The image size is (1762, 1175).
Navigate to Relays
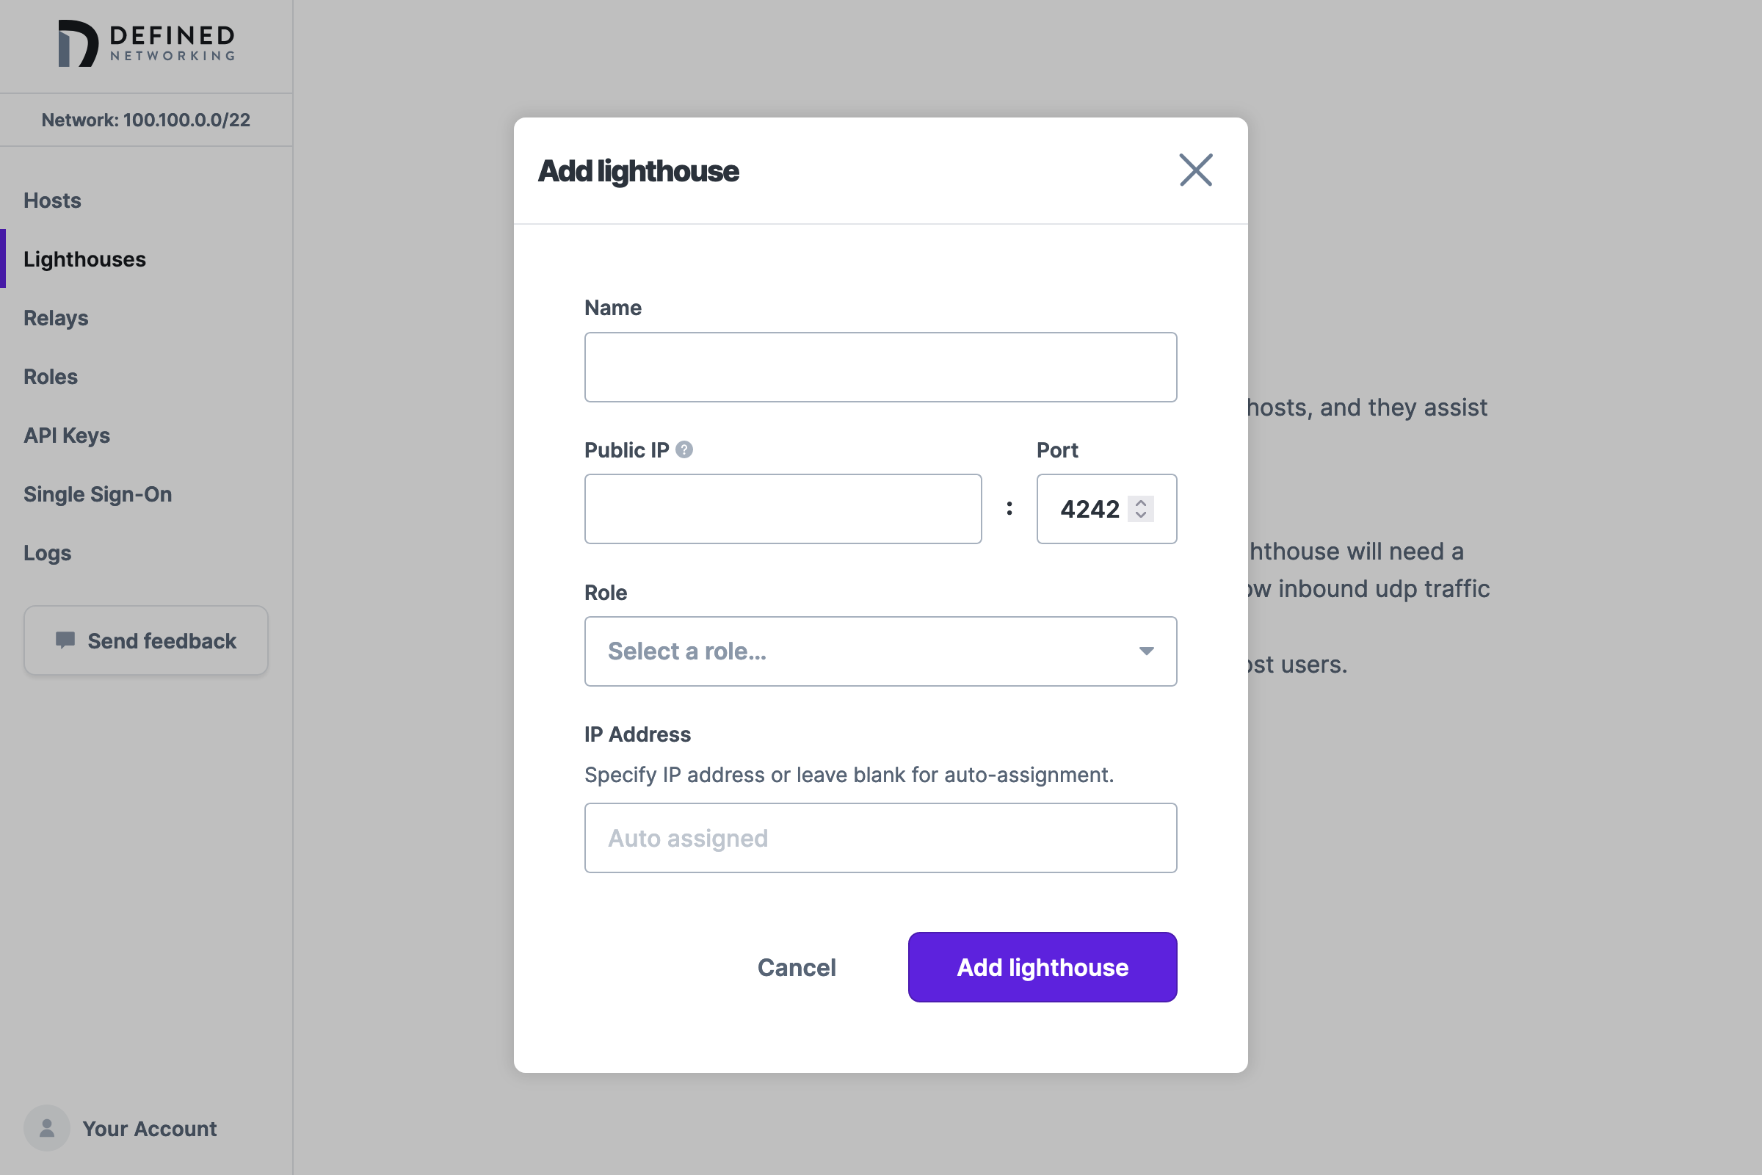[x=57, y=318]
